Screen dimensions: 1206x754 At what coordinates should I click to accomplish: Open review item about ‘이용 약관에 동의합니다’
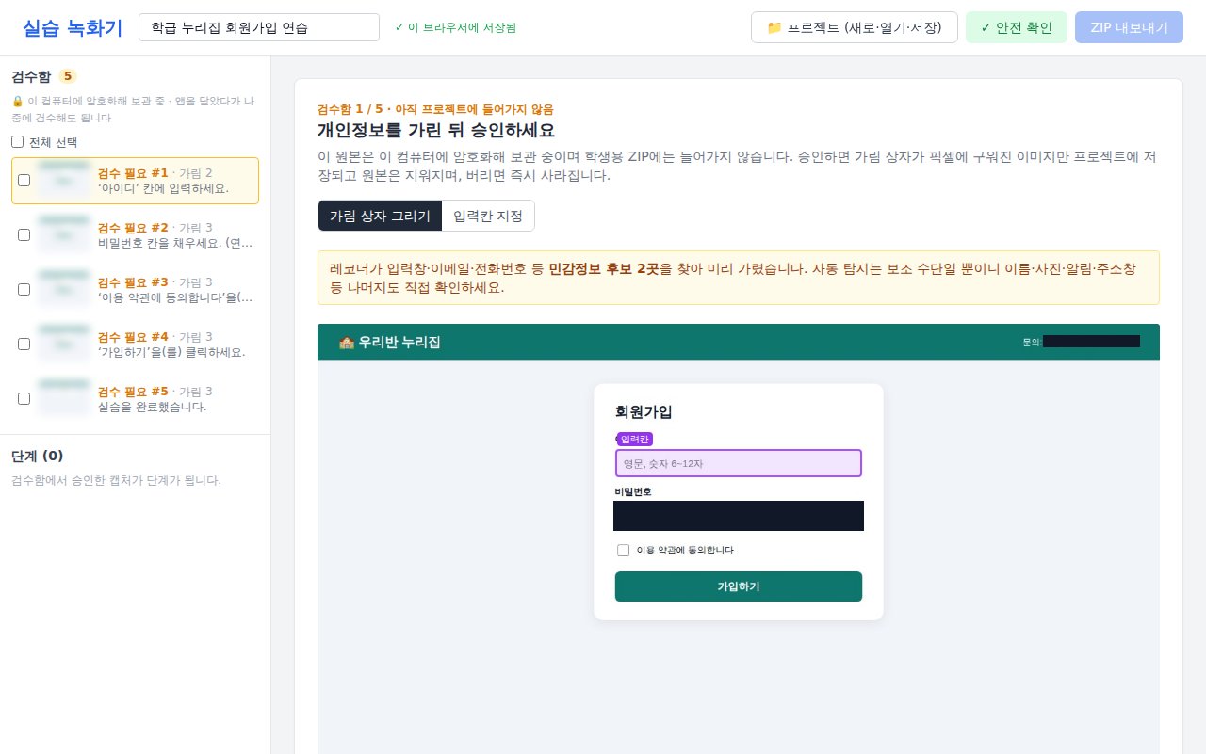click(136, 290)
